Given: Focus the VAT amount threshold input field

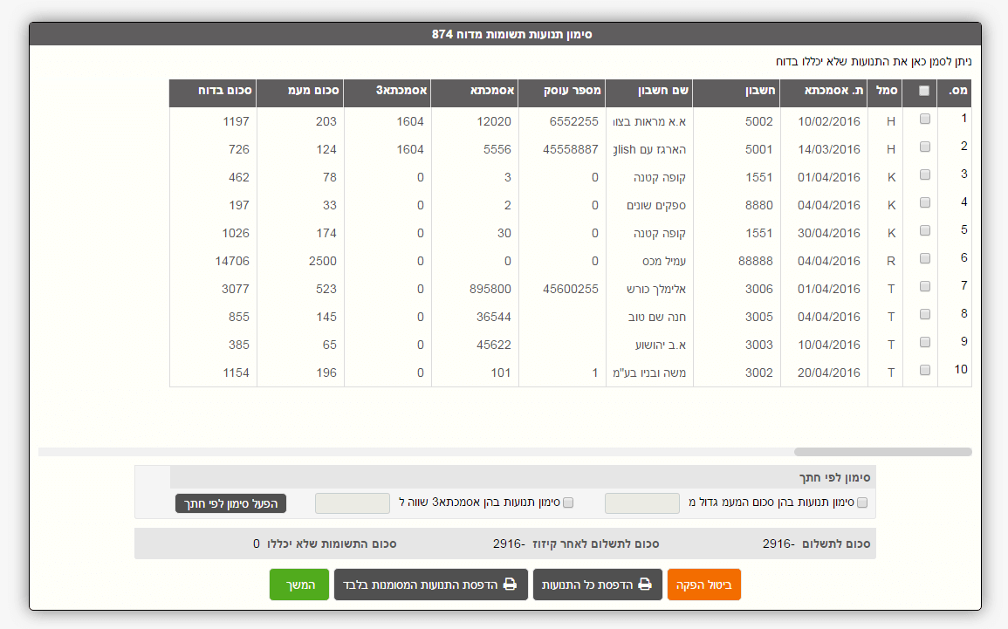Looking at the screenshot, I should pyautogui.click(x=641, y=503).
